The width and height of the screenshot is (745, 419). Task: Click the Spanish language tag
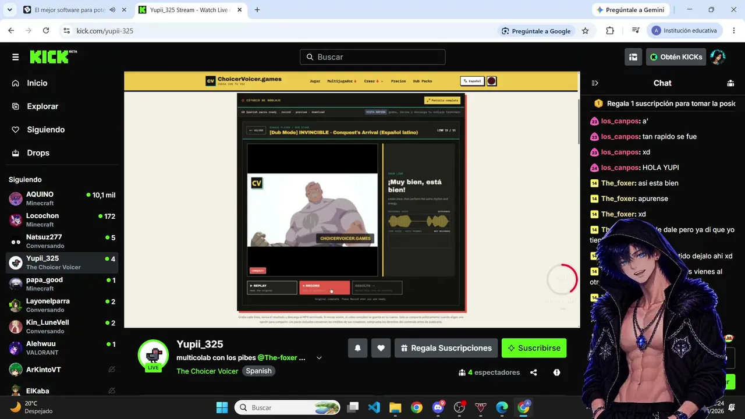[x=258, y=371]
